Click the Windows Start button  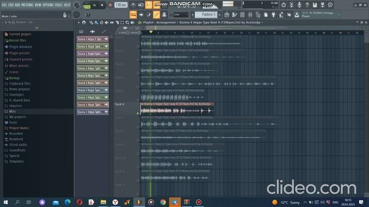click(x=6, y=202)
